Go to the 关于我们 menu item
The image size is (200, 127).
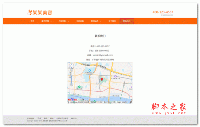(112, 21)
